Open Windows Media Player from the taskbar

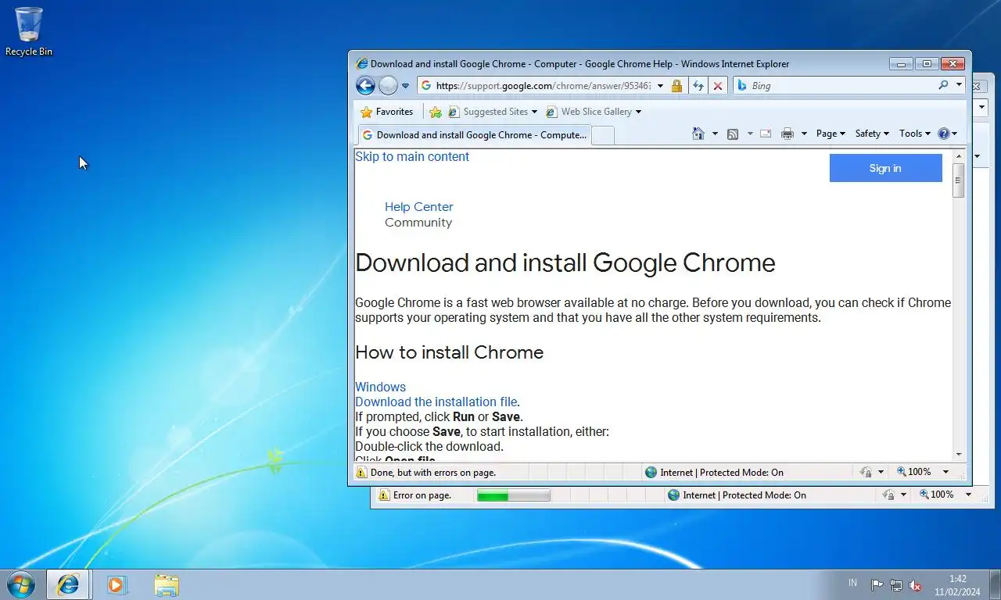pos(117,584)
